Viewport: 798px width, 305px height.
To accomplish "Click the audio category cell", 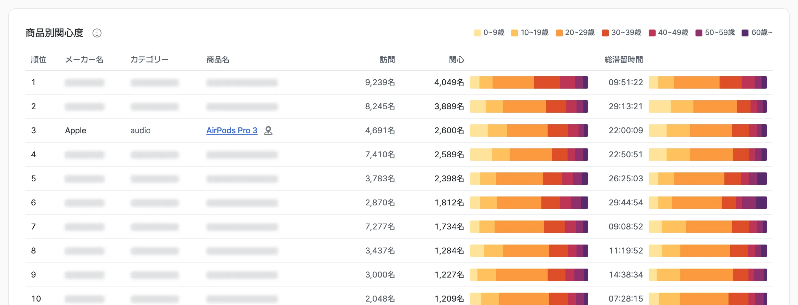I will [140, 131].
